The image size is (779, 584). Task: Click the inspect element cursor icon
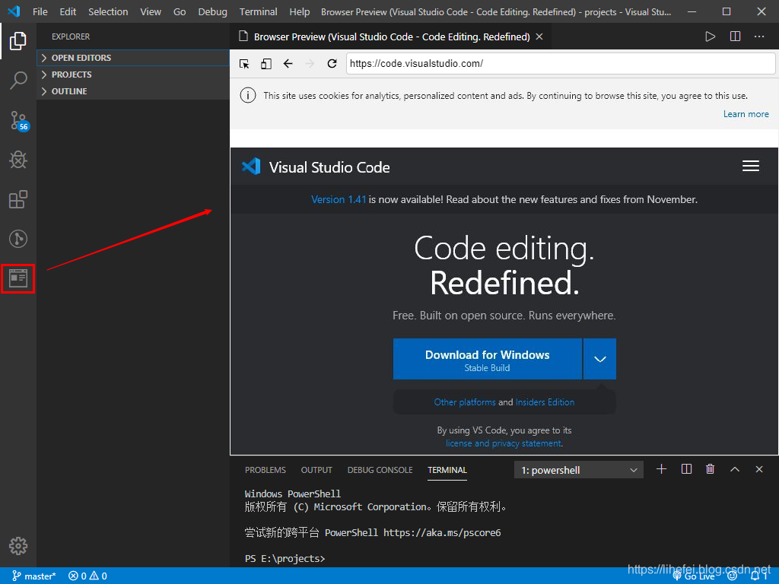[x=244, y=64]
